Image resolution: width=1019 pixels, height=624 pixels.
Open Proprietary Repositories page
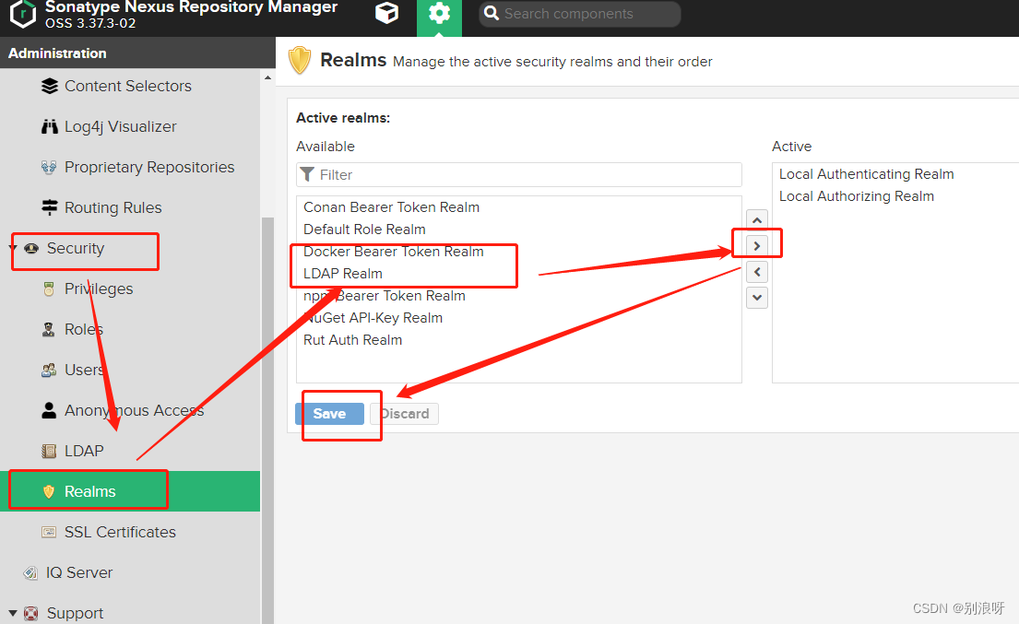click(x=149, y=168)
